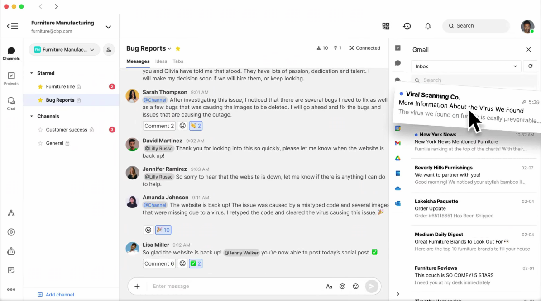
Task: Open the chat bubble icon in the right app rail
Action: click(x=398, y=63)
